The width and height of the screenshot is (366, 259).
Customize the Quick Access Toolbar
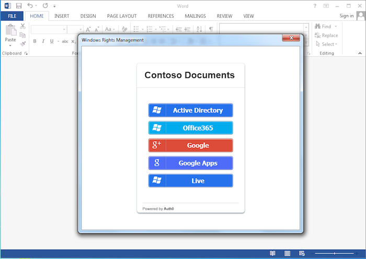[54, 6]
